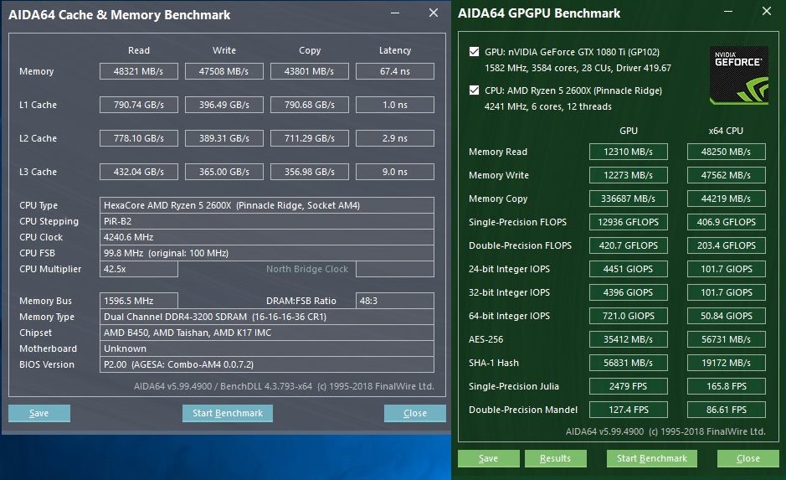Select GPU Single-Precision 12936 GFLOPS
This screenshot has height=480, width=786.
629,222
